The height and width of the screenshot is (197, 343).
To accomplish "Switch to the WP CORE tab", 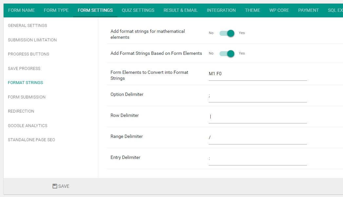I will coord(279,10).
